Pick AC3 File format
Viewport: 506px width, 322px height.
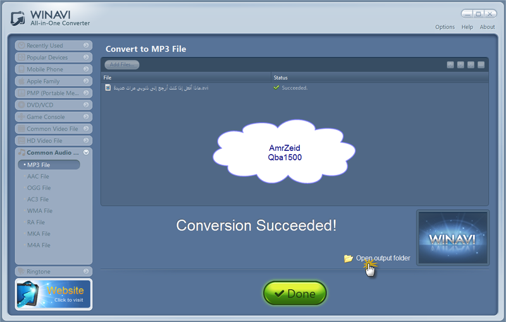coord(38,200)
